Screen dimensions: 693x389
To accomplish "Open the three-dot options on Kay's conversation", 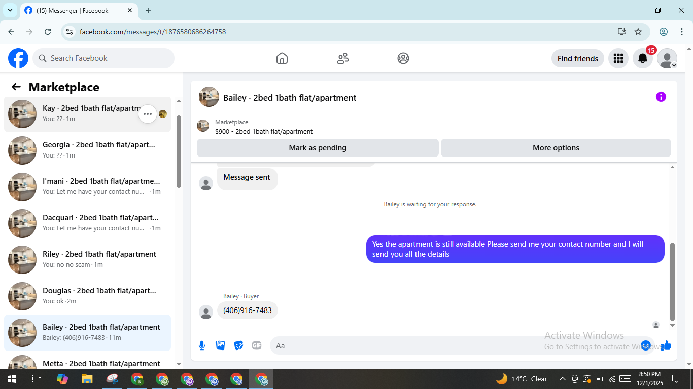I will tap(148, 114).
